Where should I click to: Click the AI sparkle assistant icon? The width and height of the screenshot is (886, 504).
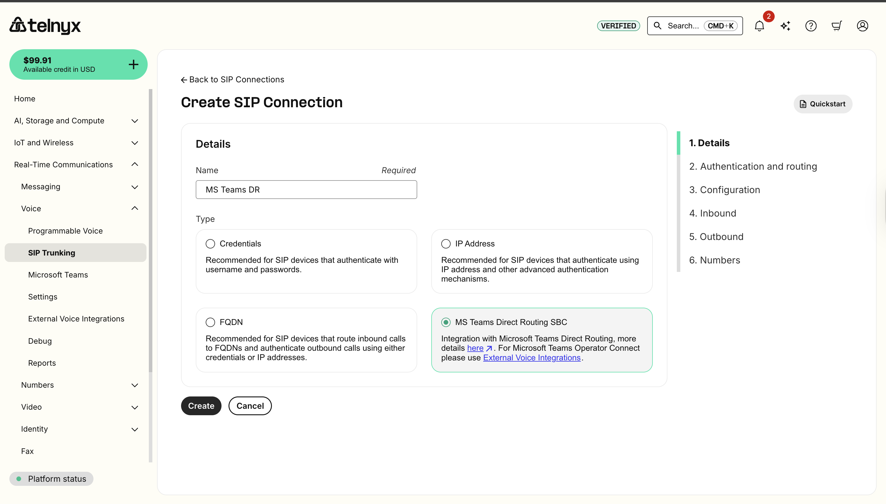(x=785, y=26)
